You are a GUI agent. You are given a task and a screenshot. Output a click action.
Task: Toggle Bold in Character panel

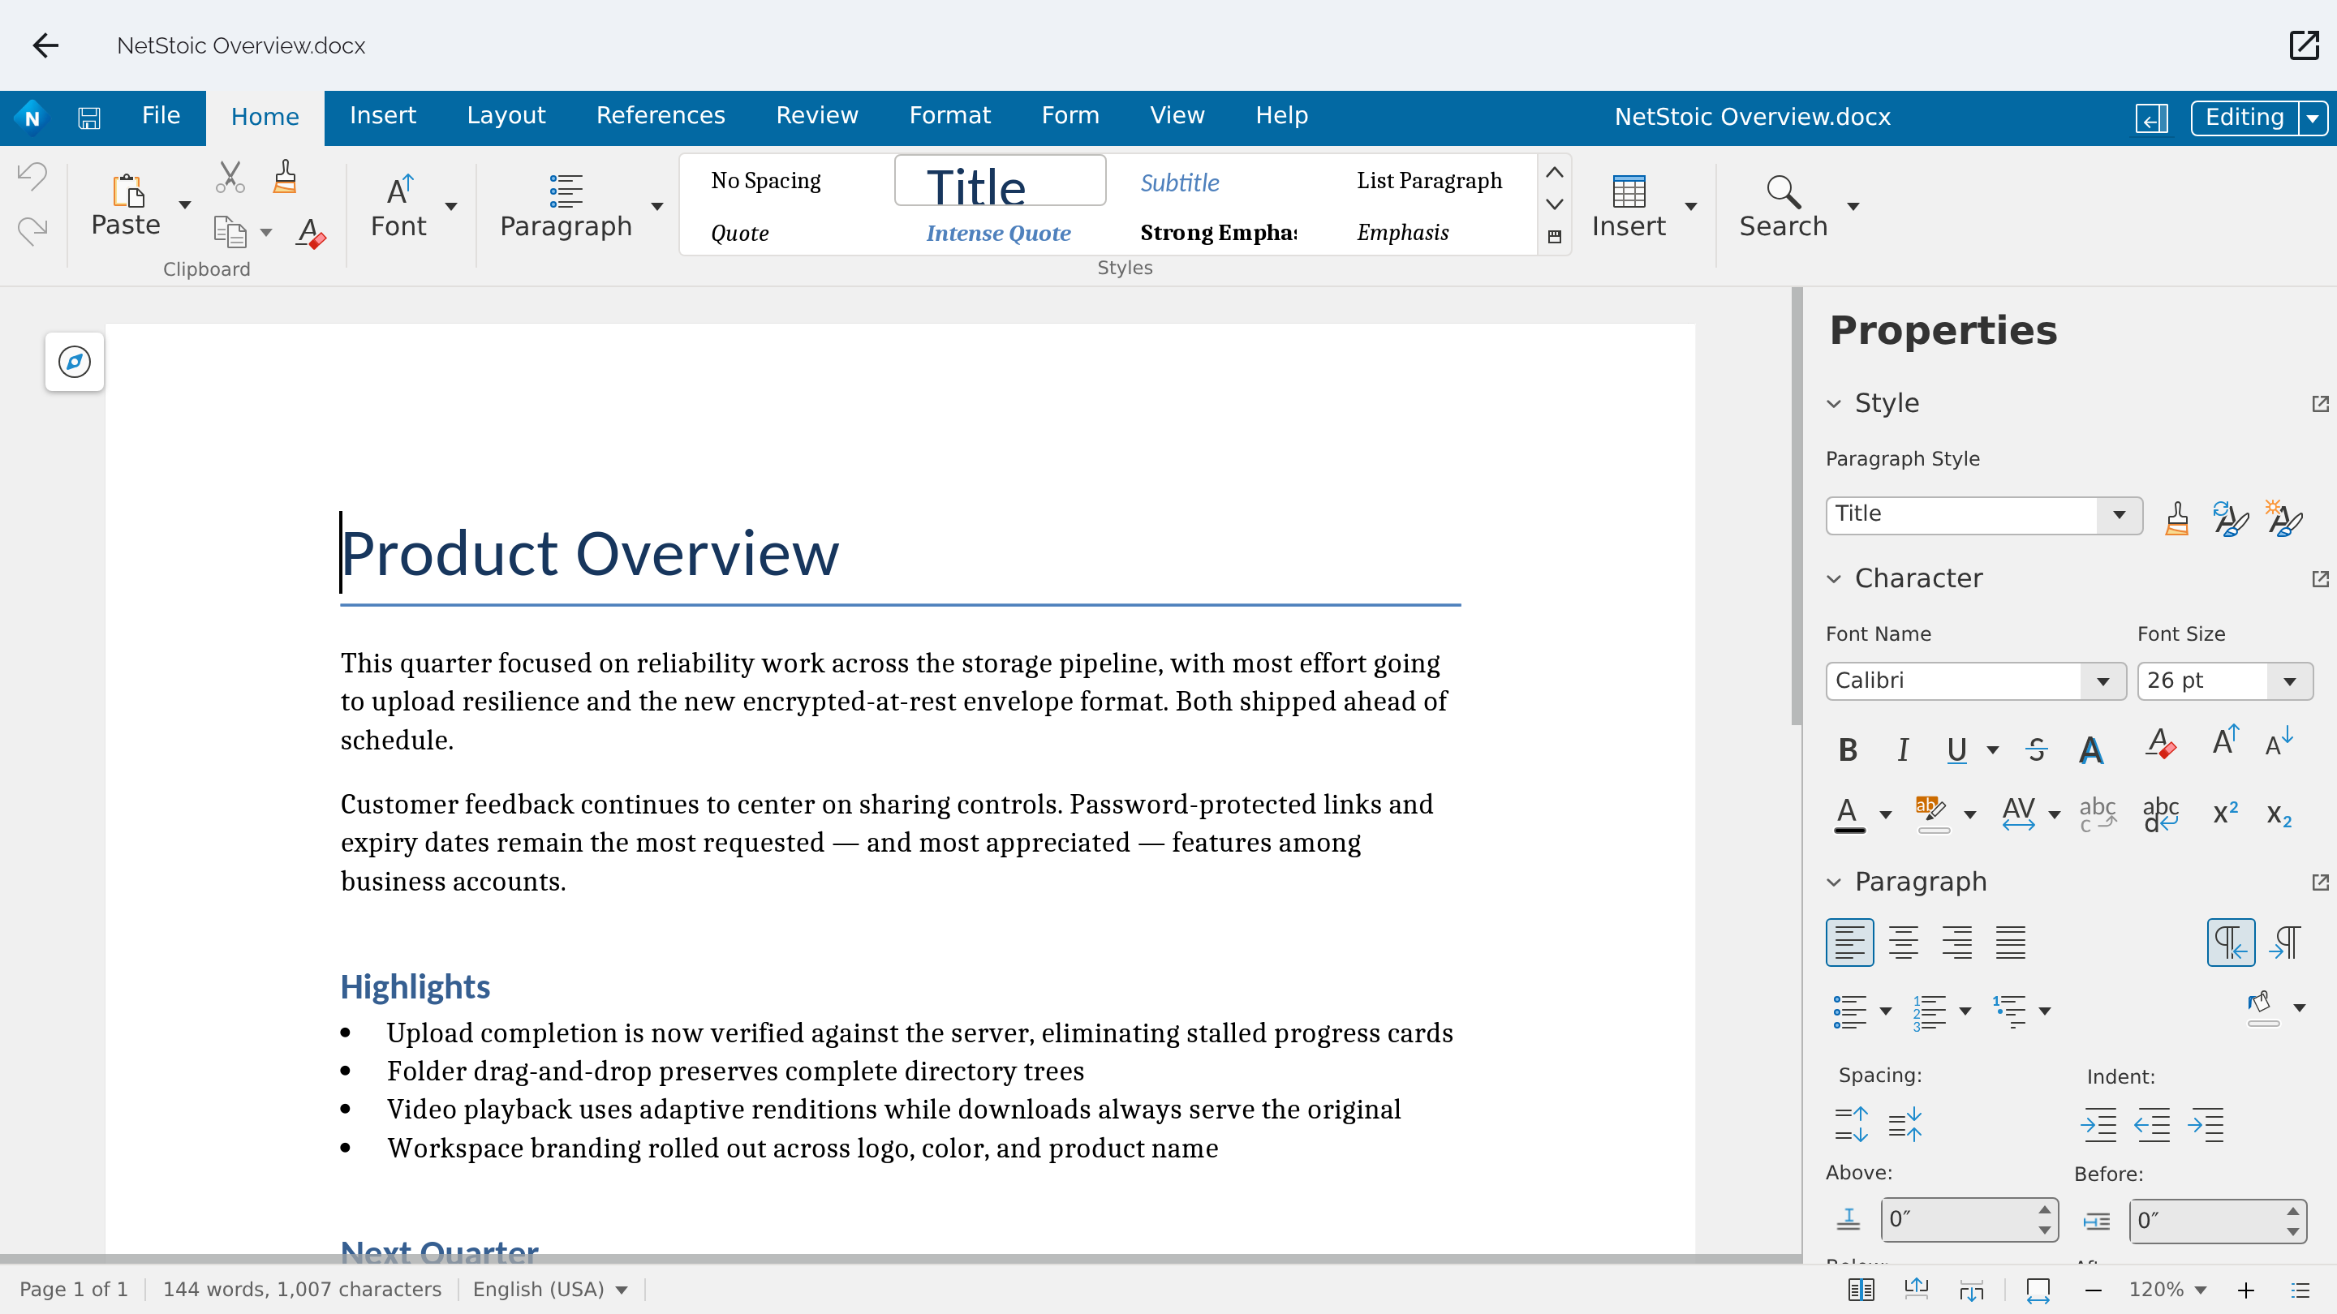point(1847,750)
